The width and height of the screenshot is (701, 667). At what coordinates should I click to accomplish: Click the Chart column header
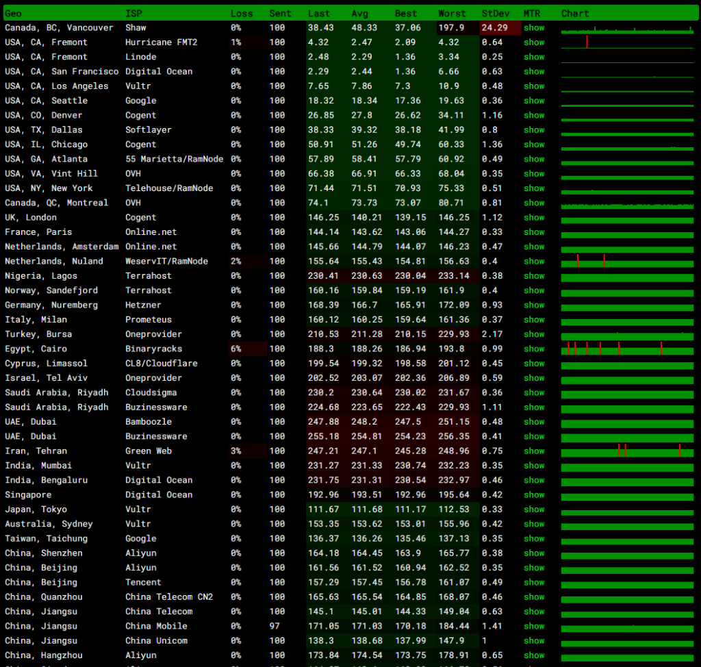point(575,14)
